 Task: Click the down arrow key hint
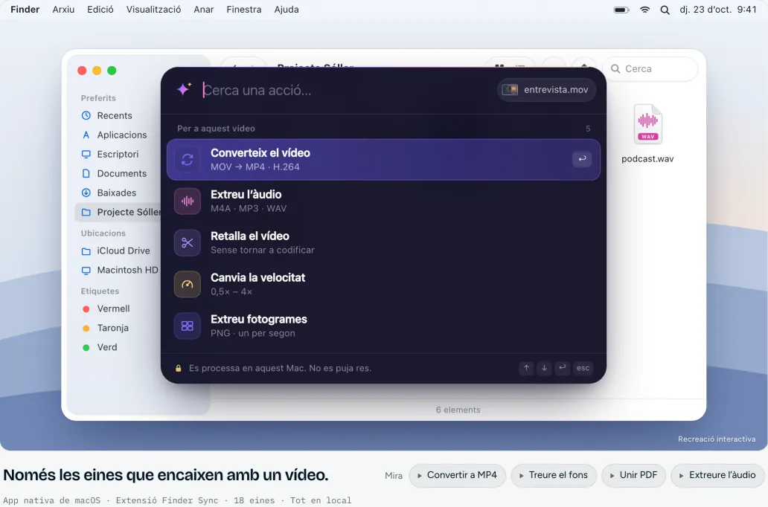tap(544, 367)
